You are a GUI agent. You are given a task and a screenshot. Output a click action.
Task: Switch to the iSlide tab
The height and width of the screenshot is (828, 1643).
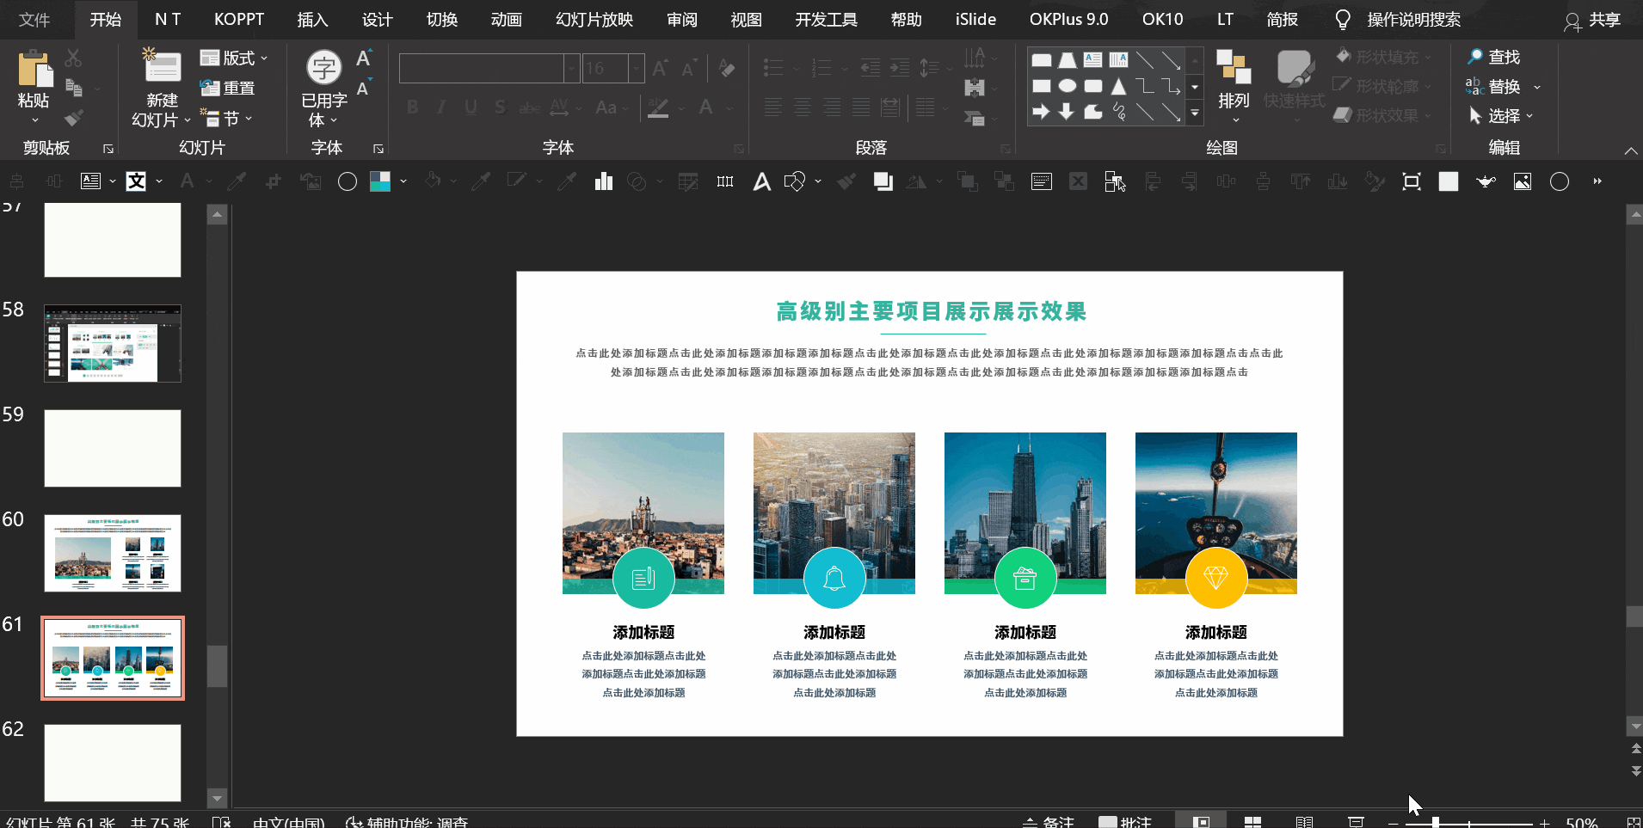975,19
